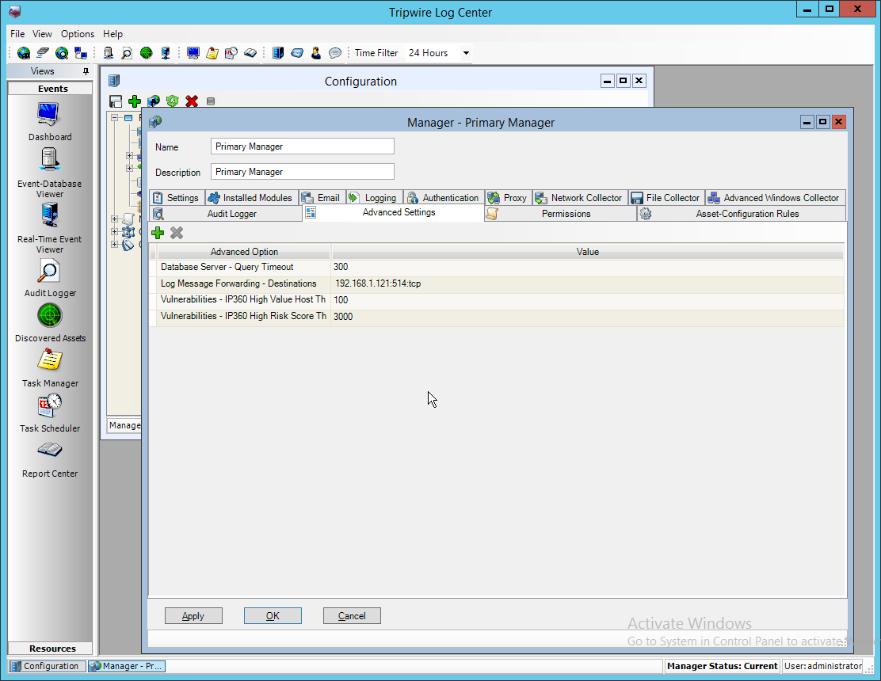Add a new advanced option with green plus

158,233
